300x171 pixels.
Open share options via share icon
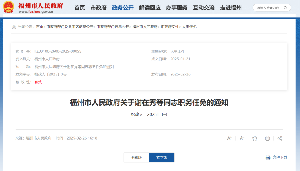tap(280, 138)
